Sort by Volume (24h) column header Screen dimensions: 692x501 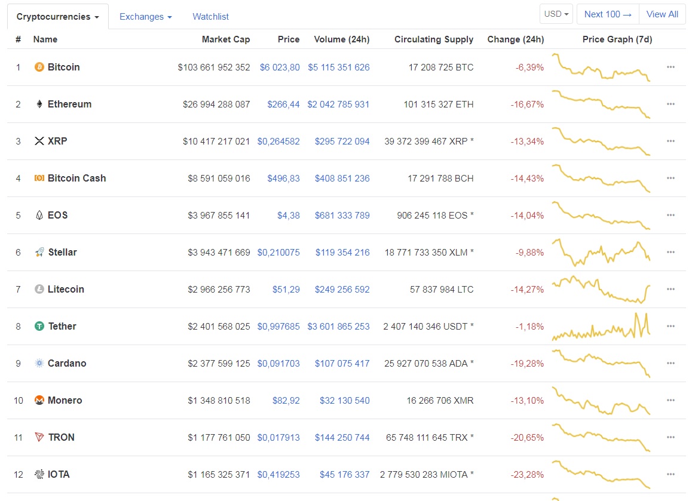coord(342,39)
